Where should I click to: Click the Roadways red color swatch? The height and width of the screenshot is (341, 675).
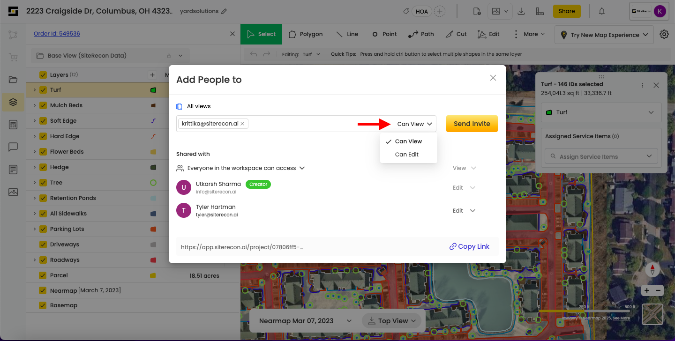(153, 260)
